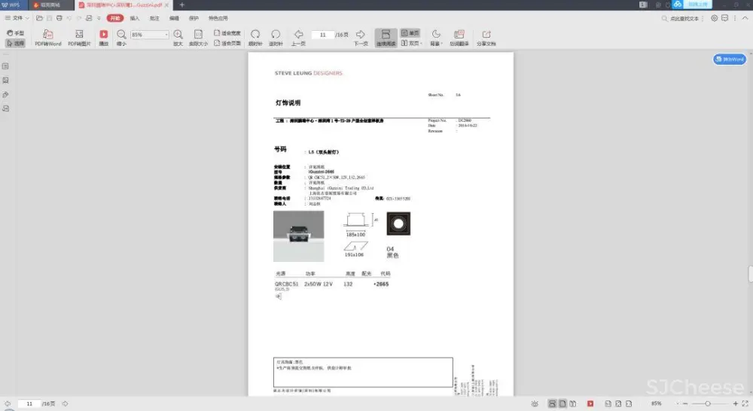753x411 pixels.
Task: Zoom in with the 放大 magnifier
Action: [178, 35]
